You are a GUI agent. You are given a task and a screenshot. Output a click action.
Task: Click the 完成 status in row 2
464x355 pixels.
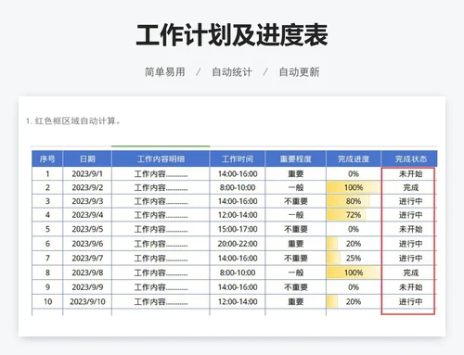[x=409, y=187]
